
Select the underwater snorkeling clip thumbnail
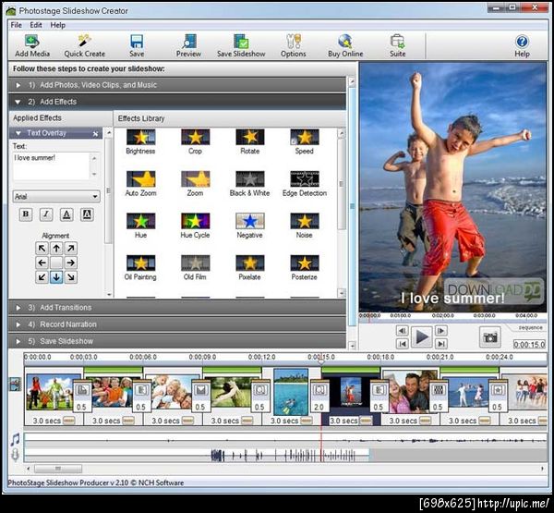(x=291, y=392)
